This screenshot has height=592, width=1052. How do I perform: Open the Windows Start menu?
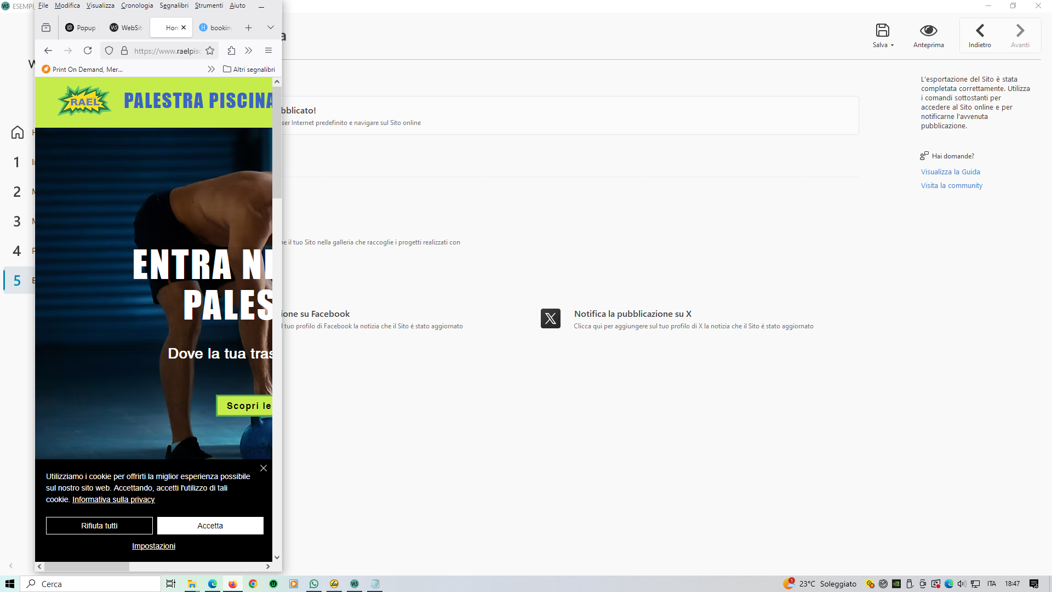[x=10, y=584]
